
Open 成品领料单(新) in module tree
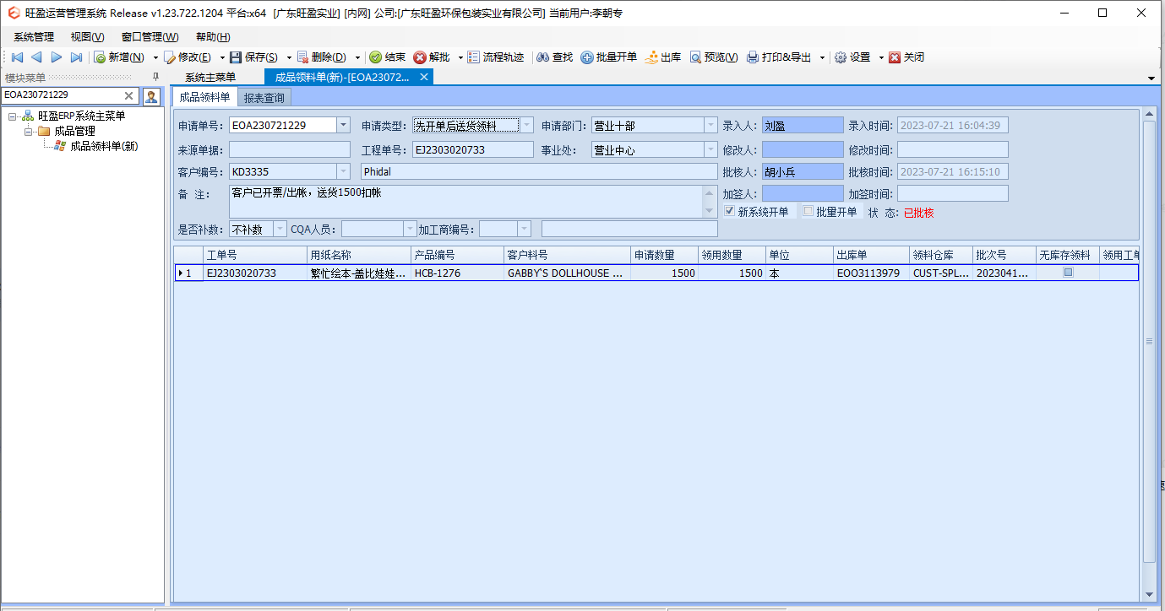coord(104,146)
